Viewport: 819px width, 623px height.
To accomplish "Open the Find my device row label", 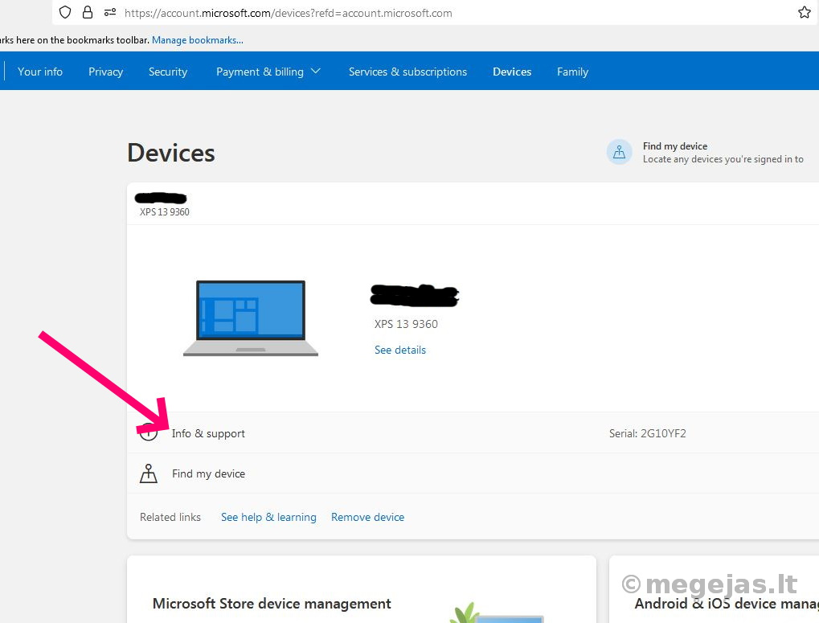I will (208, 473).
